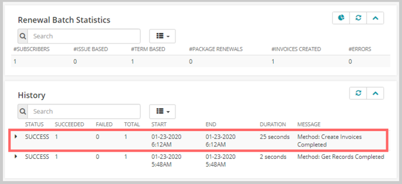Sort History by MESSAGE column header
The width and height of the screenshot is (402, 184).
tap(309, 125)
